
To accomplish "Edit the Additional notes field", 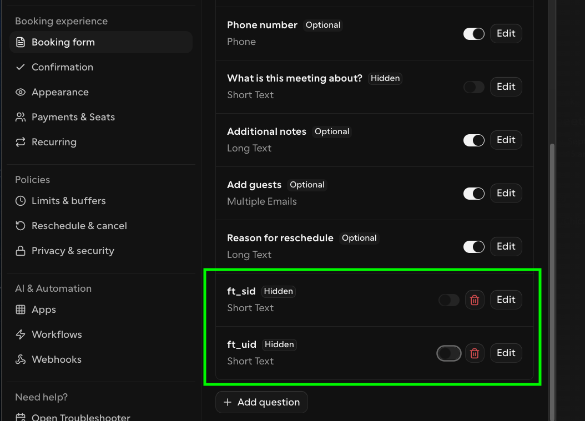I will point(506,140).
